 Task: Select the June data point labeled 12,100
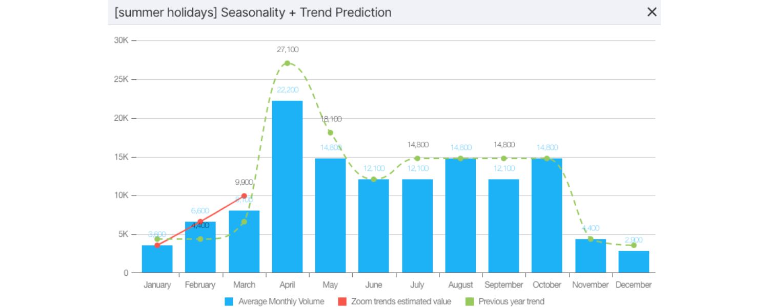point(374,180)
